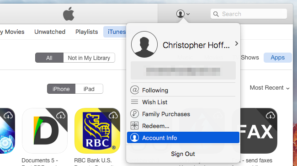Click the Wish List lines icon
Image resolution: width=297 pixels, height=166 pixels.
tap(134, 102)
